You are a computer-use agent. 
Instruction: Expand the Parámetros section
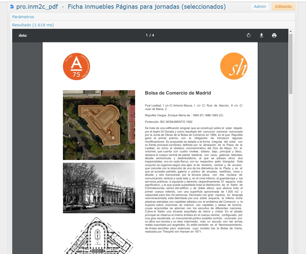point(23,17)
